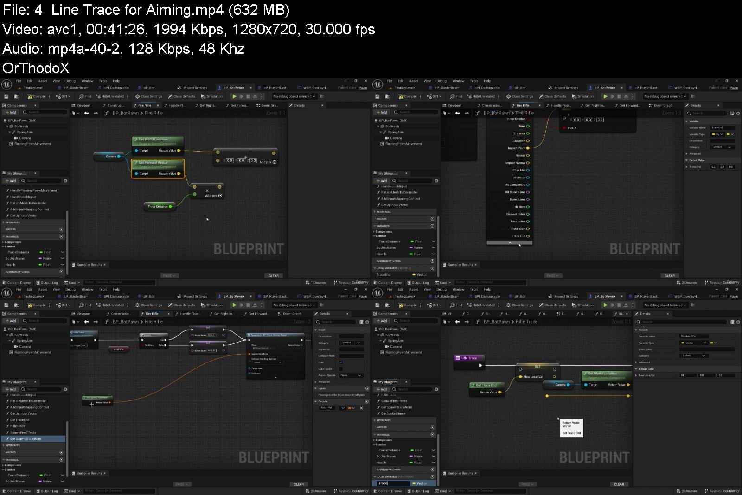Select the GetSpawnTransform function highlighted in My Blueprint
This screenshot has width=742, height=495.
click(x=33, y=438)
